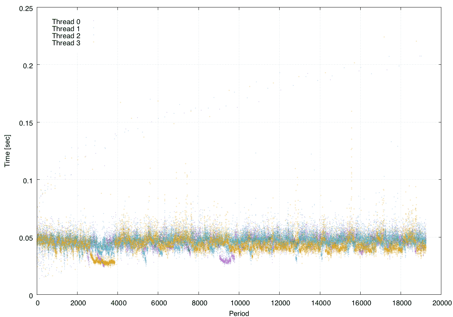Viewport: 453px width, 317px height.
Task: Click the 14000 x-axis tick label
Action: pyautogui.click(x=320, y=304)
